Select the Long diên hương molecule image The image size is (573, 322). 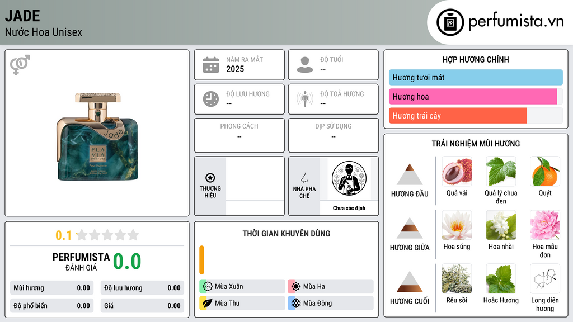545,278
